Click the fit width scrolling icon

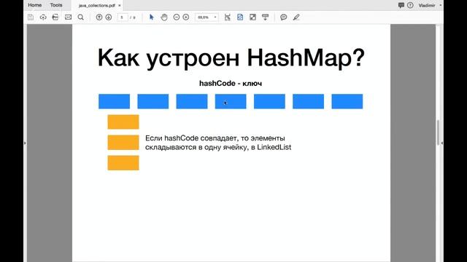pos(228,17)
